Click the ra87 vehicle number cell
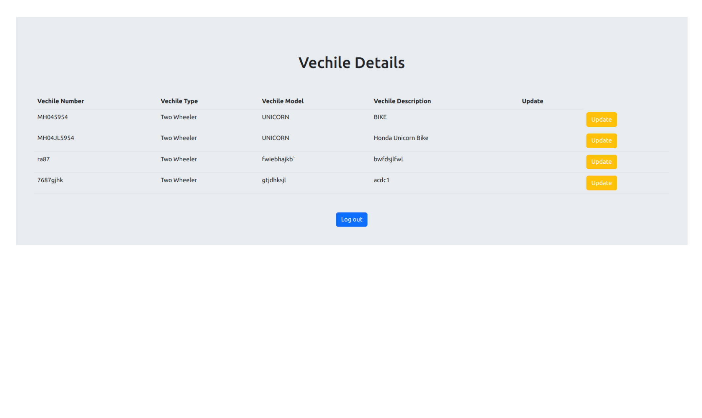The image size is (702, 418). click(x=43, y=159)
